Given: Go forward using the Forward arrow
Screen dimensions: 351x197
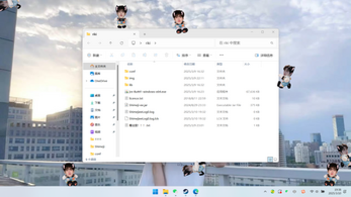Looking at the screenshot, I should pos(100,43).
